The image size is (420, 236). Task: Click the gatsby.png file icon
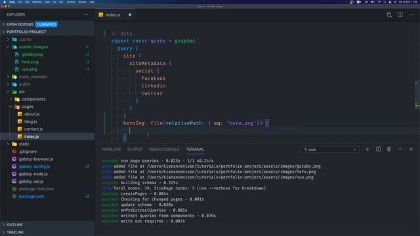coord(17,54)
